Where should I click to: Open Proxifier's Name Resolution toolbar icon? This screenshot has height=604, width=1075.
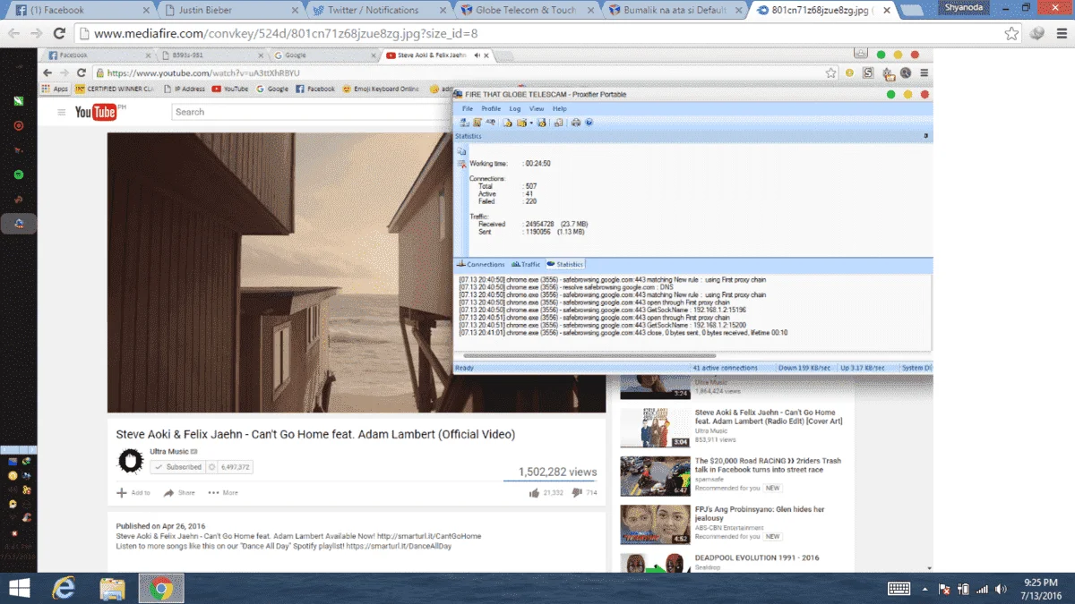point(490,123)
